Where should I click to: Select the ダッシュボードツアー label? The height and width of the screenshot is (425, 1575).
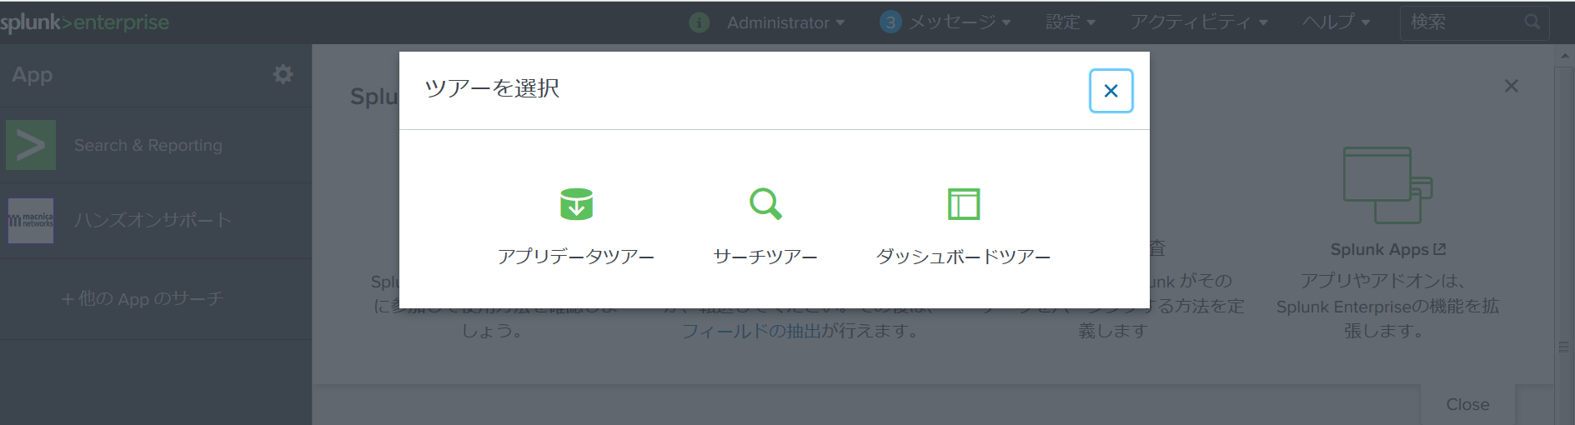click(x=963, y=257)
